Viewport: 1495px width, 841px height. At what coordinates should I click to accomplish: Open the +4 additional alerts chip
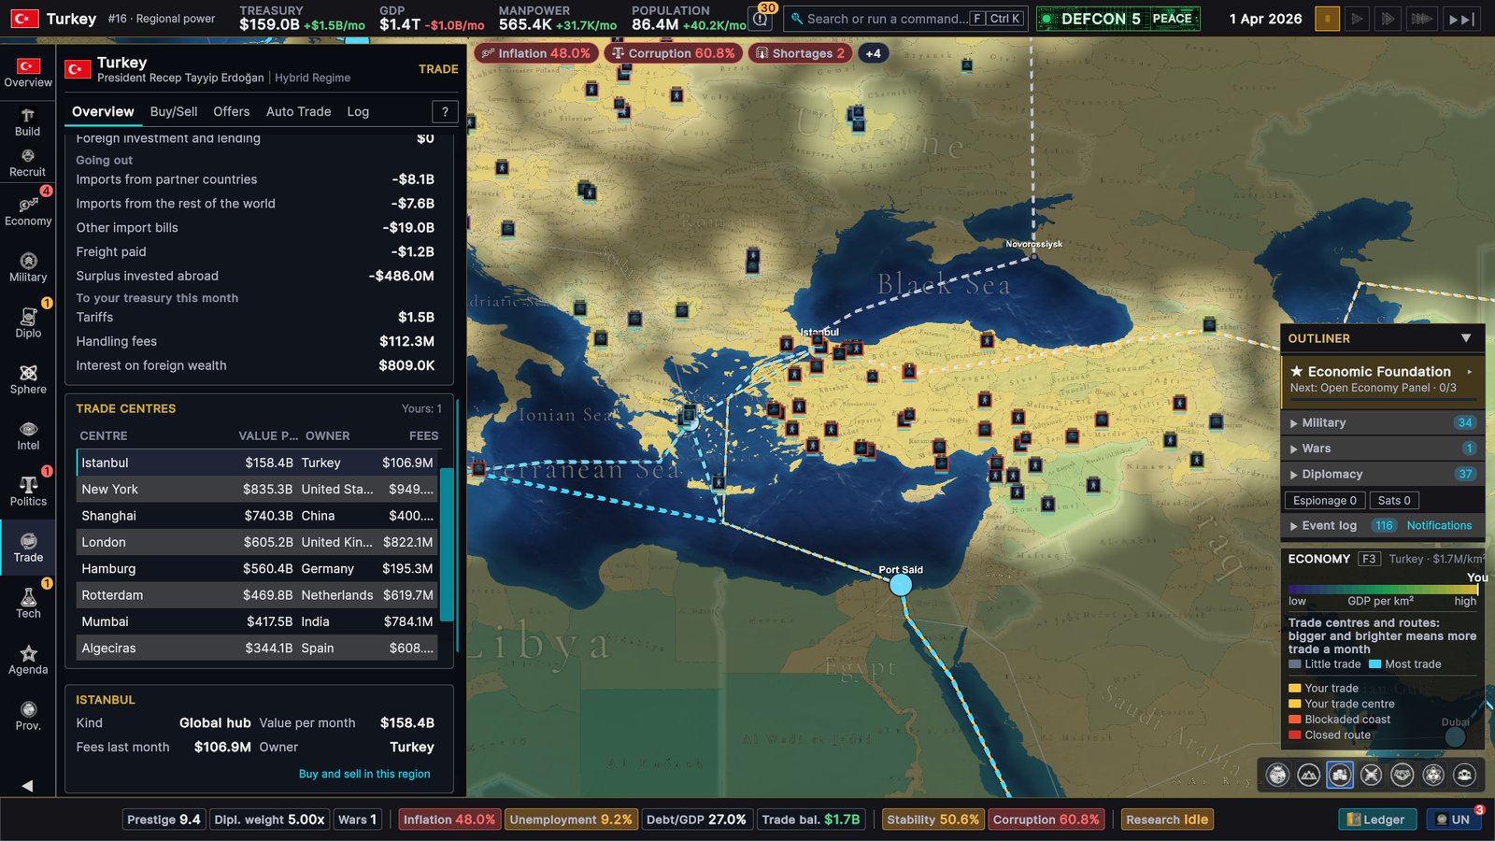pyautogui.click(x=873, y=53)
